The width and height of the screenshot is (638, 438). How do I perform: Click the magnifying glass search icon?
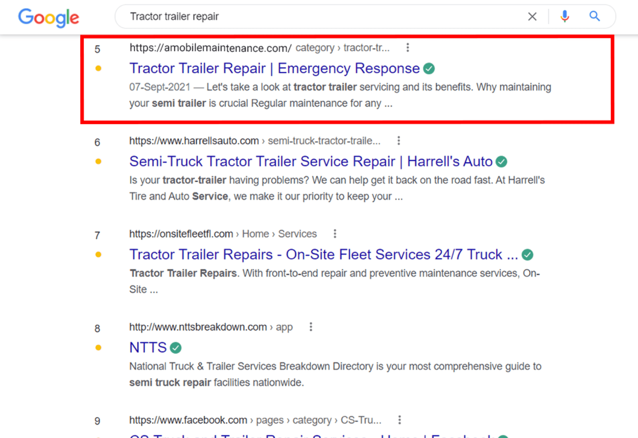tap(595, 16)
